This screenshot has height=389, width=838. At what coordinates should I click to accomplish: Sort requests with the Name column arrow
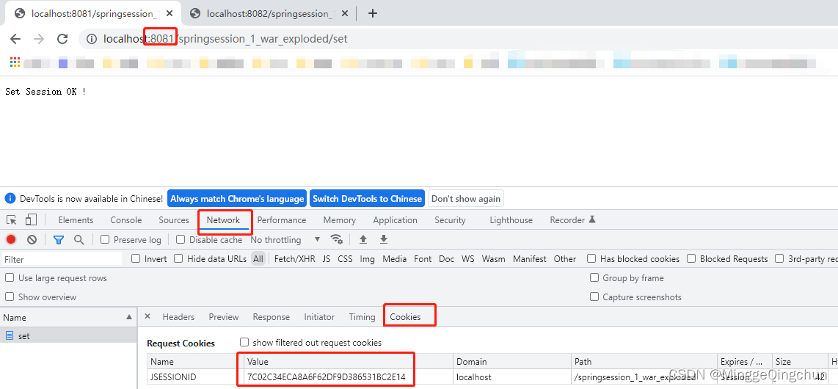pos(129,317)
